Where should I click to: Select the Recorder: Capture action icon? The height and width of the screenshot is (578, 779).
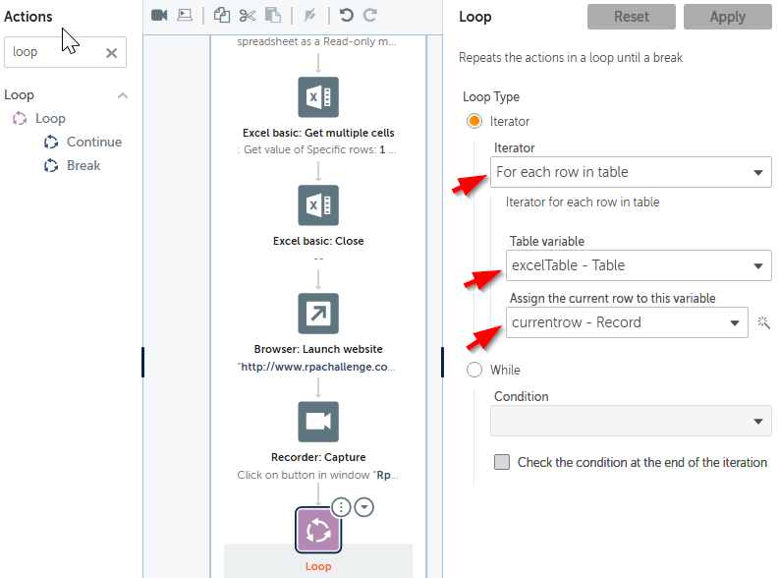[318, 422]
